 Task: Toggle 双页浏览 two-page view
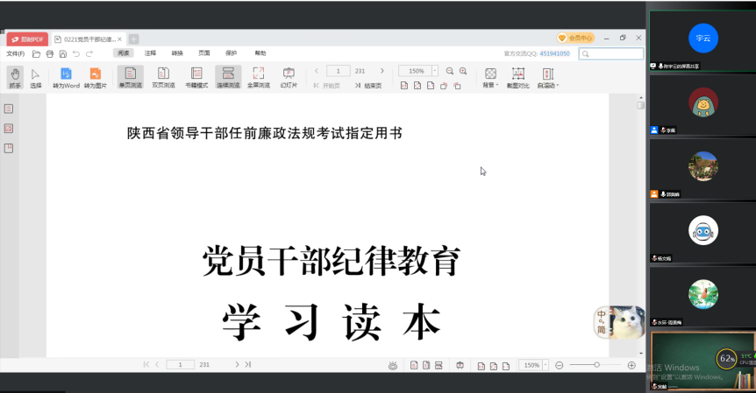(x=163, y=77)
